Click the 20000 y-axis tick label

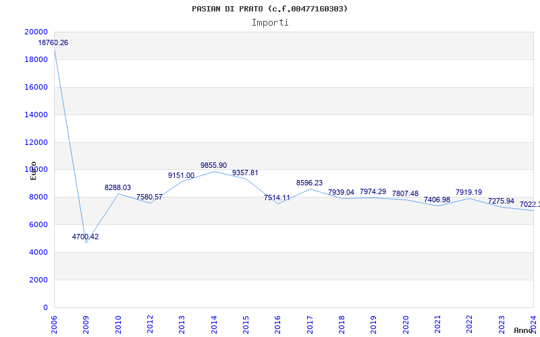click(36, 32)
